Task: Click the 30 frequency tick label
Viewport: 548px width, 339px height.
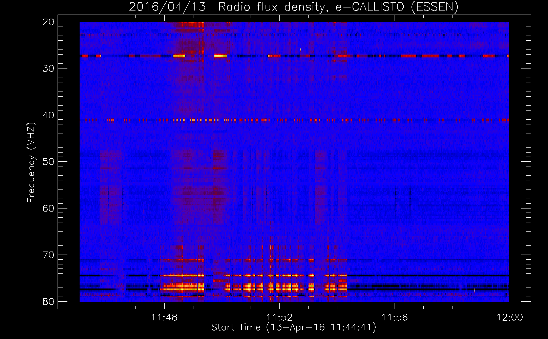Action: pyautogui.click(x=49, y=68)
